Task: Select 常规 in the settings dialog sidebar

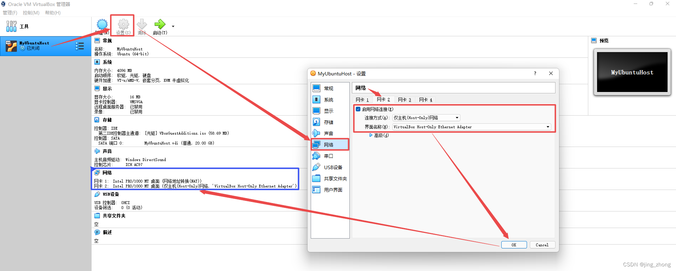Action: click(x=330, y=88)
